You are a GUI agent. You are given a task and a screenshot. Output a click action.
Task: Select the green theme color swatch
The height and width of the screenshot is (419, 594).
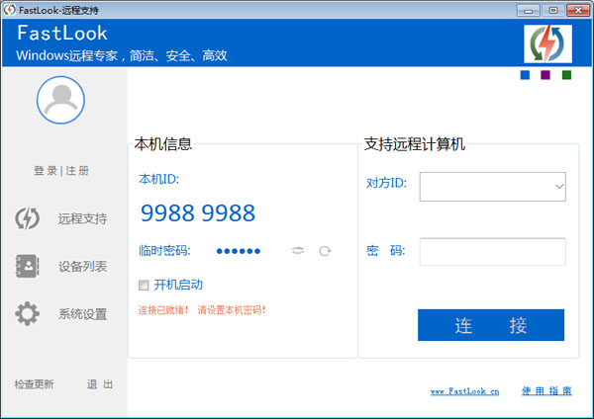566,75
